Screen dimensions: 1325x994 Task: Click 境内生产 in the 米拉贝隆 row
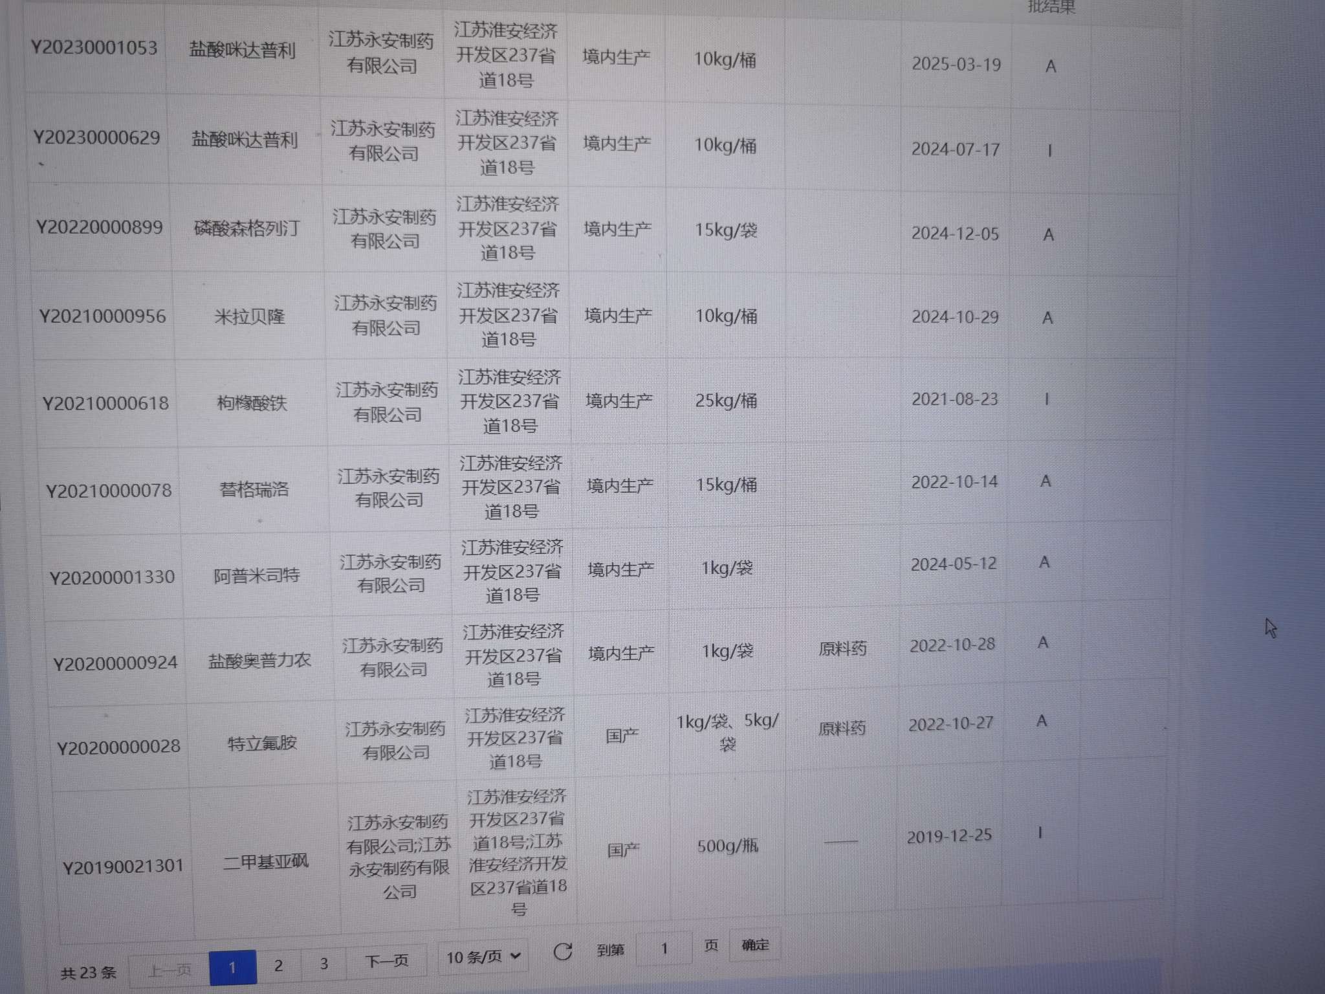click(618, 315)
